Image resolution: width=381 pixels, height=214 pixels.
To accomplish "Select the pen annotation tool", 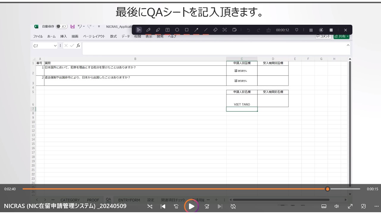I will point(148,30).
